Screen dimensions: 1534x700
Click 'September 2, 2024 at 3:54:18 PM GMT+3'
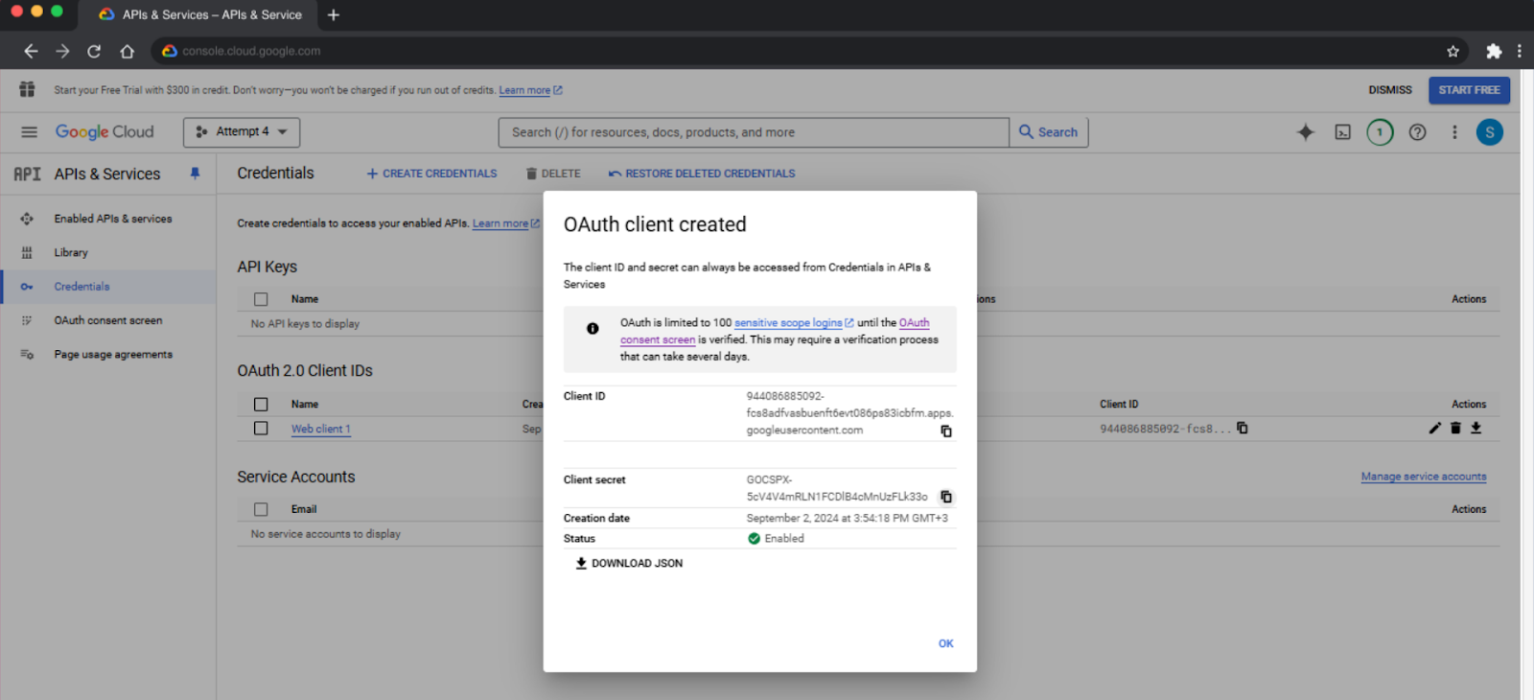click(848, 518)
